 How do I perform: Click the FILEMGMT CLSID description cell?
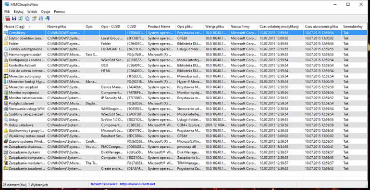click(x=113, y=49)
